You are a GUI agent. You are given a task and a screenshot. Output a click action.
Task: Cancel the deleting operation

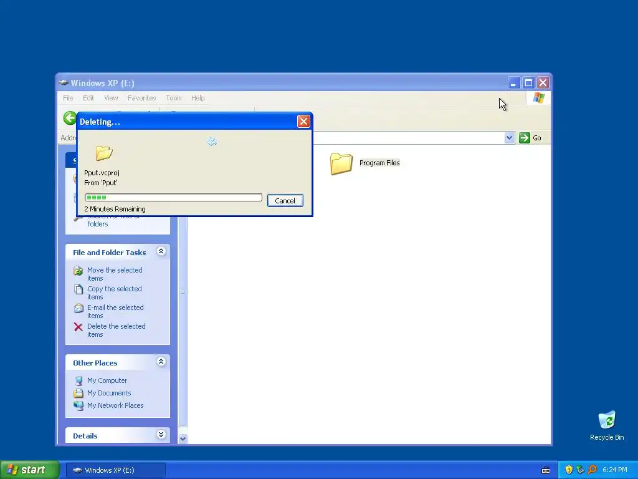click(x=285, y=200)
